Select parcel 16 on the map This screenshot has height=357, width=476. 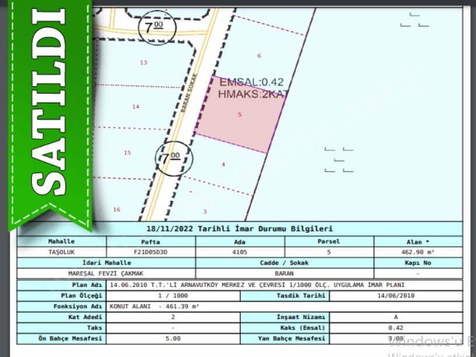coord(116,209)
